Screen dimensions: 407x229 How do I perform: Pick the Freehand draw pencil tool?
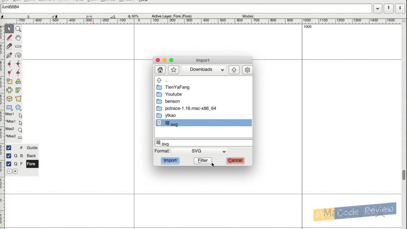[x=9, y=38]
